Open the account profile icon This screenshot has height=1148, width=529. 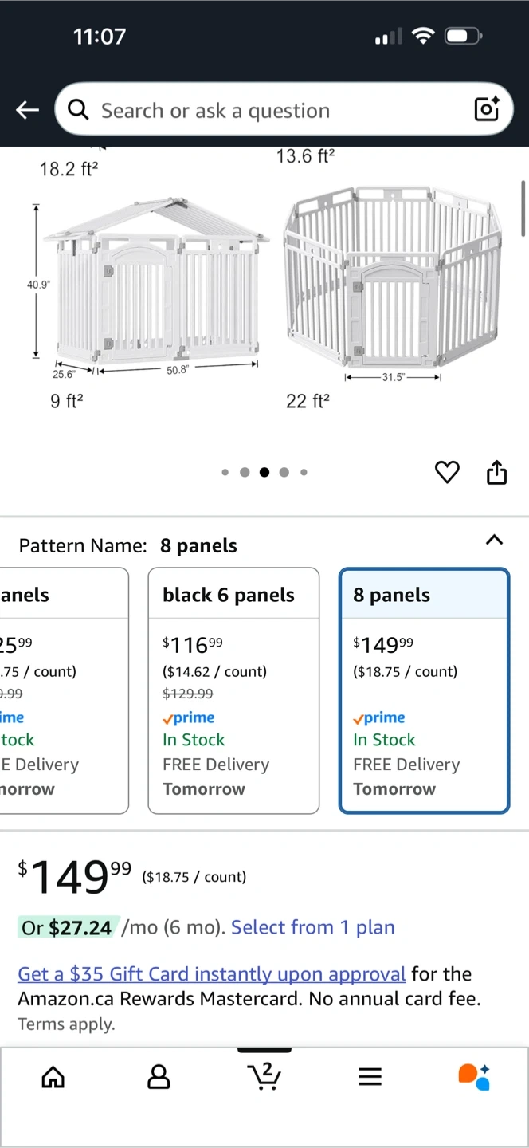159,1077
